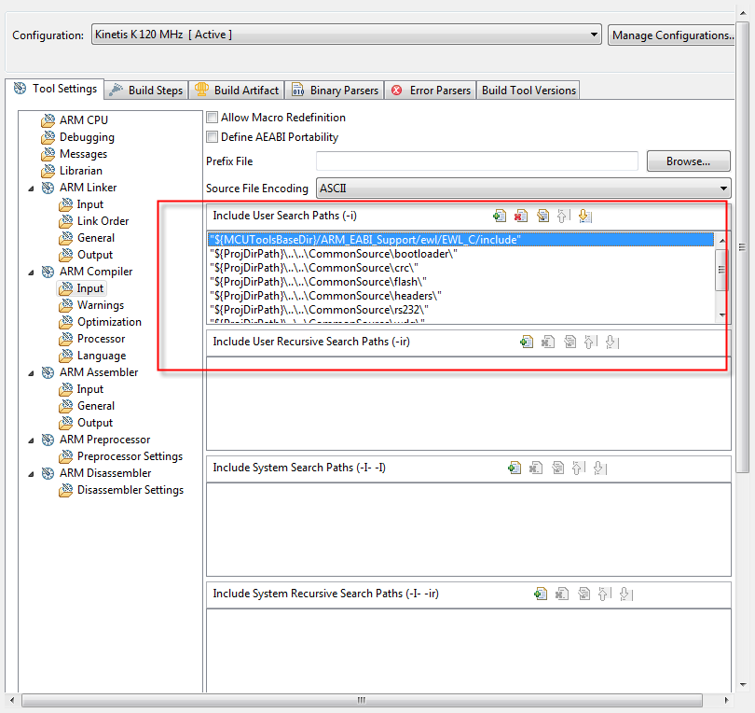Move up entry in User Recursive Search Paths
755x713 pixels.
coord(590,342)
